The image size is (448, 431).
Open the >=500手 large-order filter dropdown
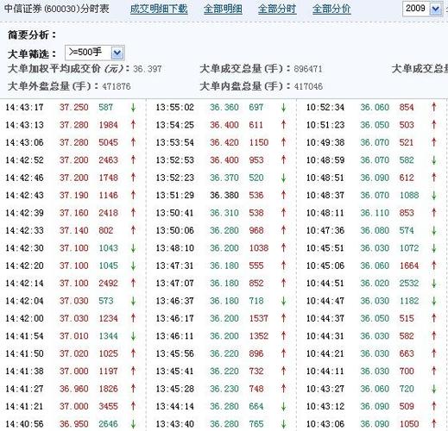point(117,53)
